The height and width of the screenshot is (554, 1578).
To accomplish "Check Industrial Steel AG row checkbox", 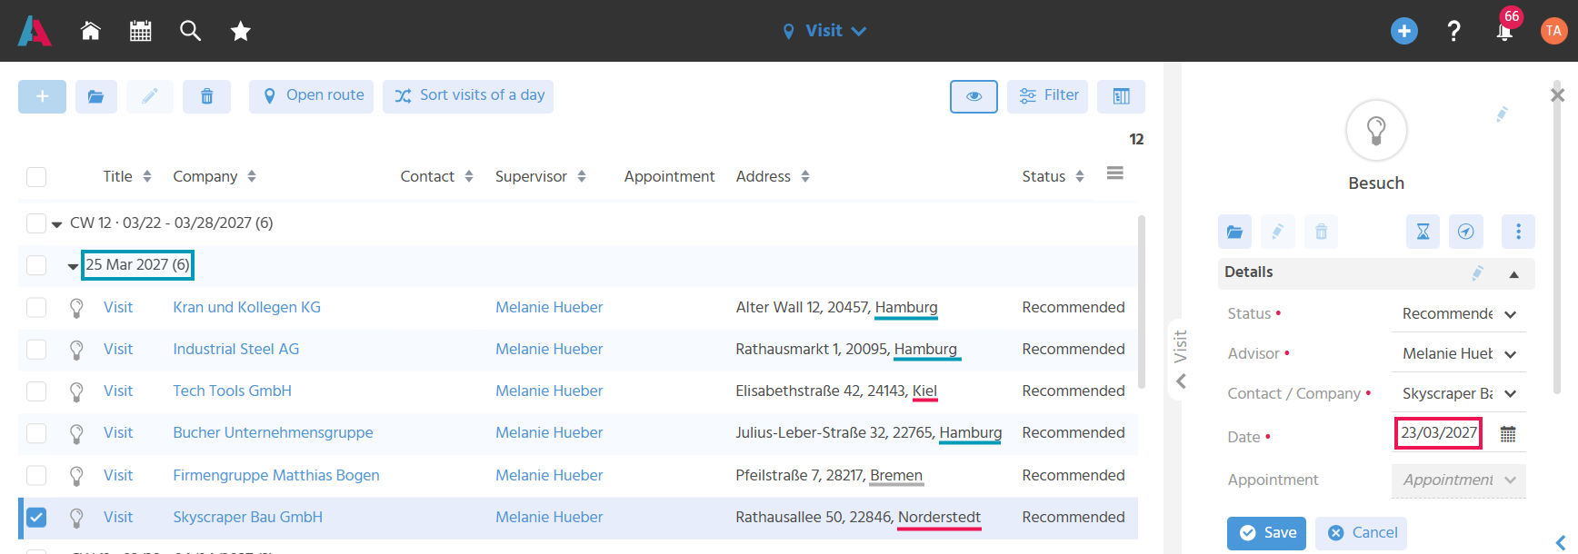I will tap(36, 349).
